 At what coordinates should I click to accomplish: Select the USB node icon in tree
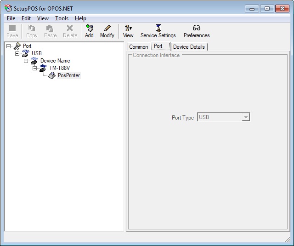26,53
